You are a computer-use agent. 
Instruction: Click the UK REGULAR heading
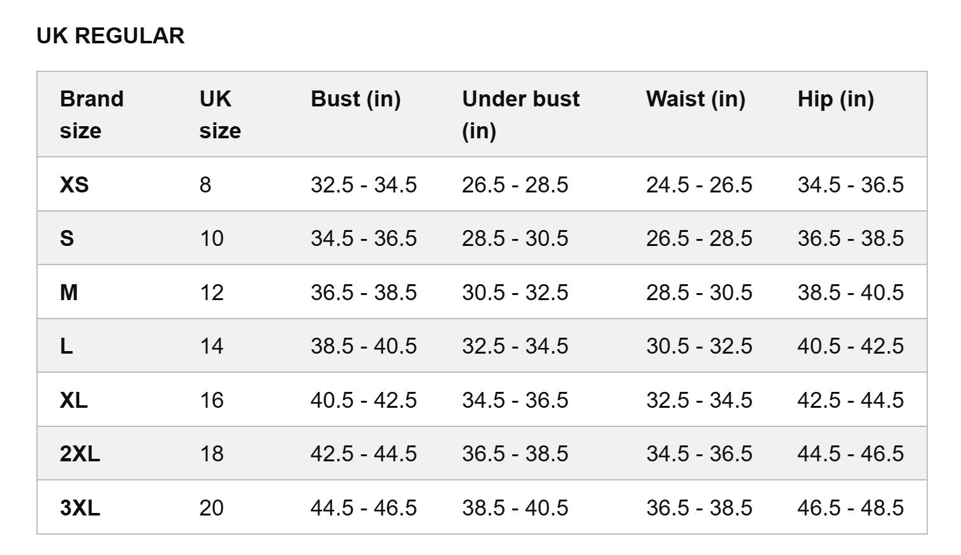tap(110, 36)
